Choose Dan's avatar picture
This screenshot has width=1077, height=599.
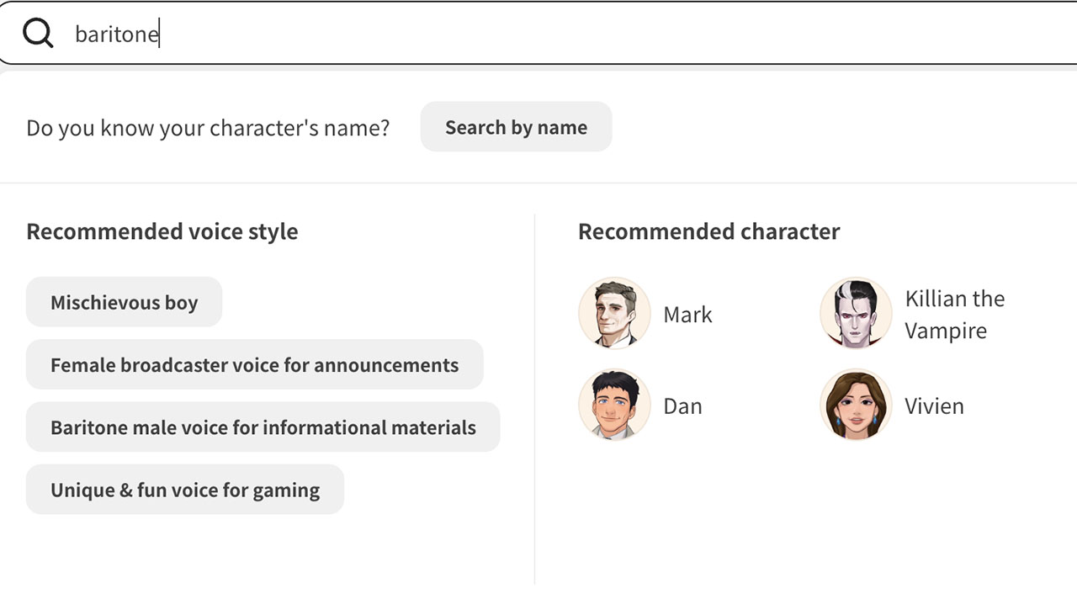614,406
